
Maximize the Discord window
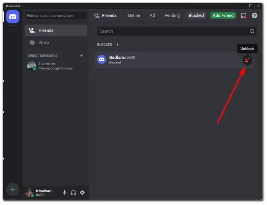[x=251, y=6]
